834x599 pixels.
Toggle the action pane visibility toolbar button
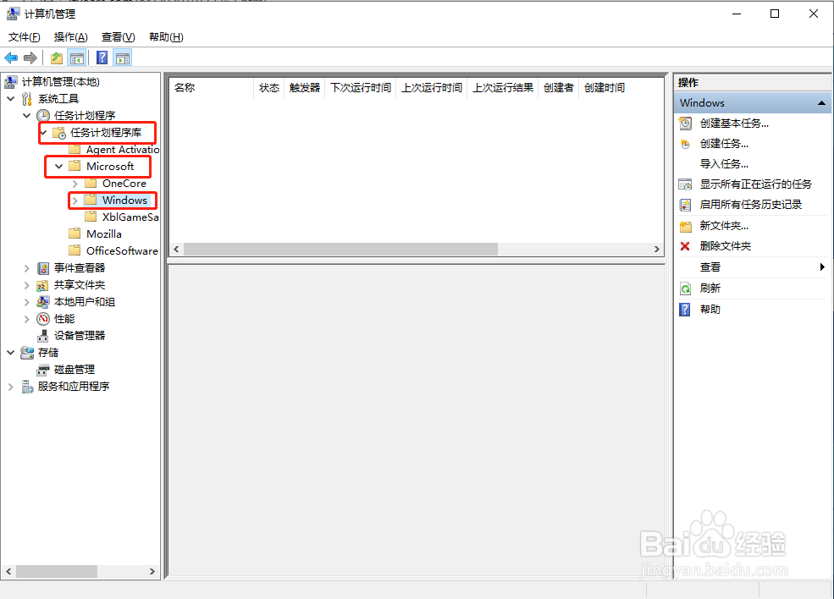tap(122, 58)
